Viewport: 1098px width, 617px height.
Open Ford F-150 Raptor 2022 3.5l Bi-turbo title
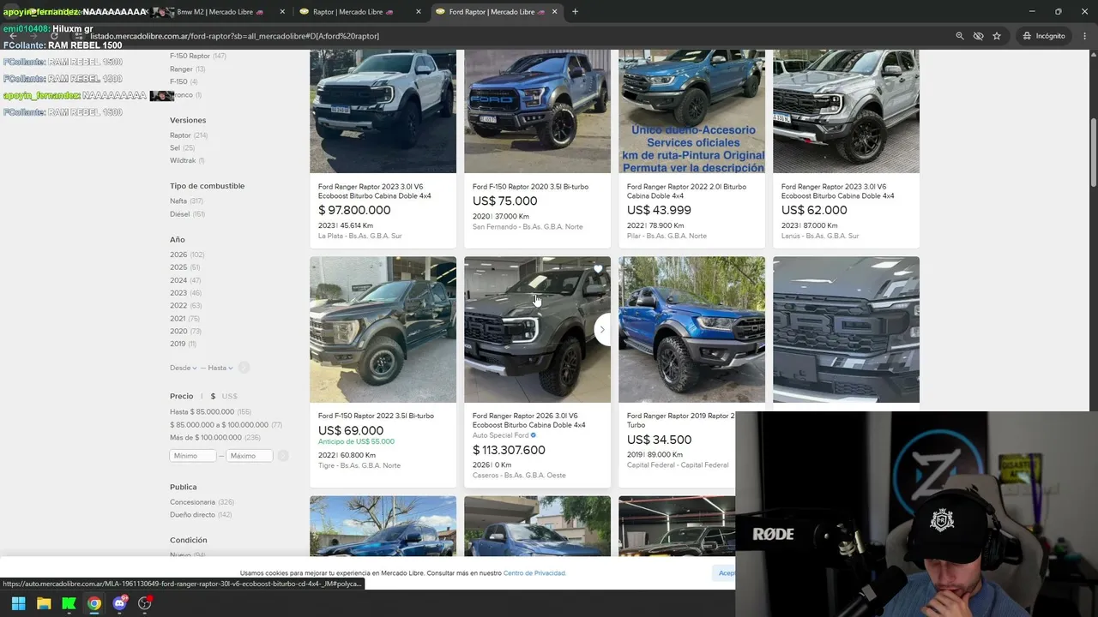(376, 416)
